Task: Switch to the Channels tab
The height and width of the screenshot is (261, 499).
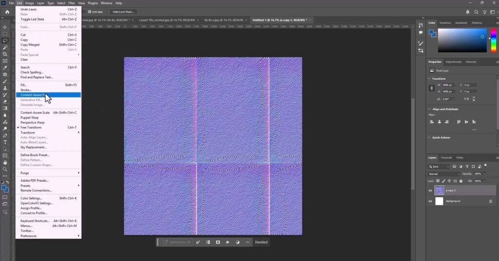Action: (x=446, y=157)
